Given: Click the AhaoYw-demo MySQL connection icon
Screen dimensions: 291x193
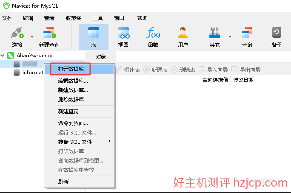Looking at the screenshot, I should click(11, 56).
